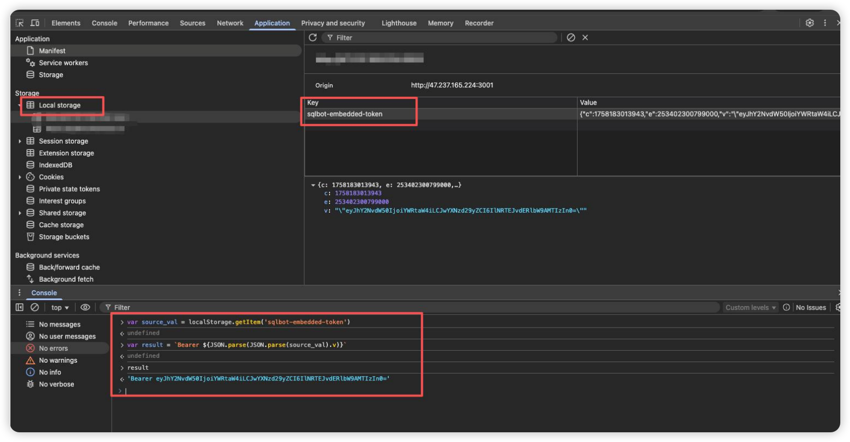Image resolution: width=850 pixels, height=442 pixels.
Task: Click the refresh storage icon
Action: (313, 37)
